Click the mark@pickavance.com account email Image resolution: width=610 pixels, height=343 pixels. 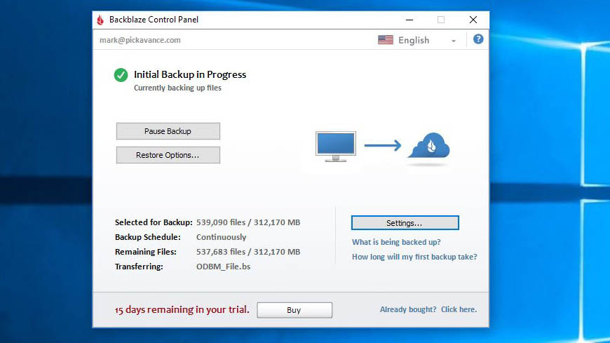coord(140,40)
